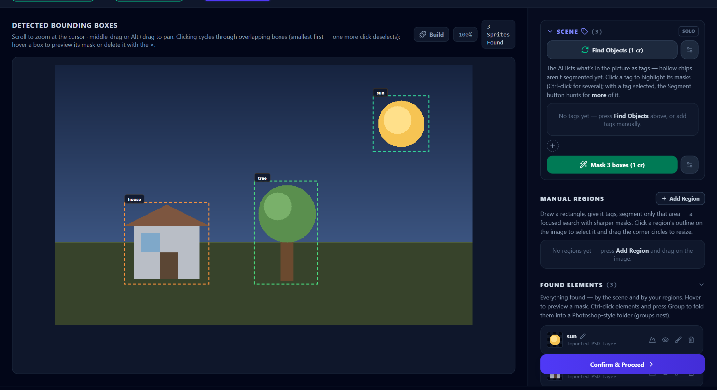Click the scene tag icon
The width and height of the screenshot is (717, 390).
pyautogui.click(x=585, y=32)
